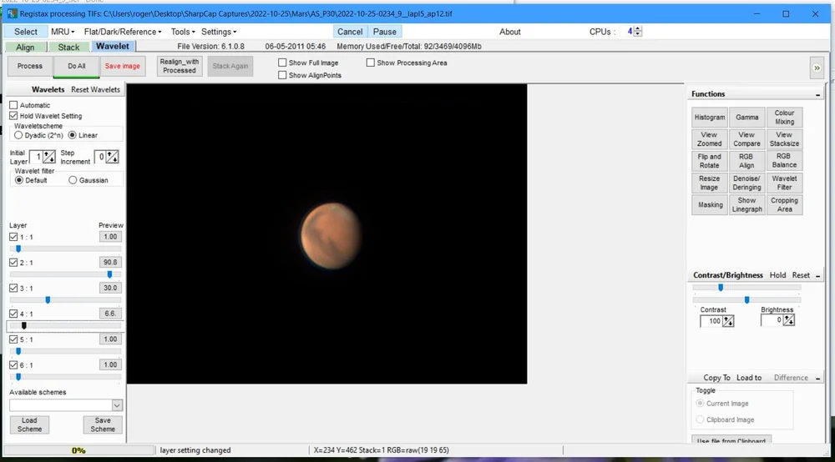Open the Colour Mixing function

(784, 117)
